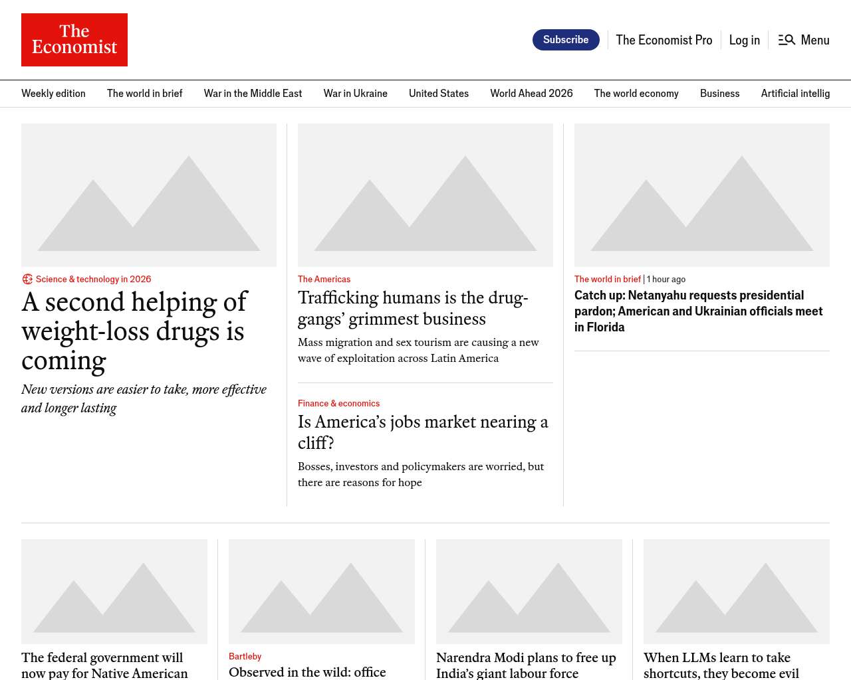The height and width of the screenshot is (680, 851).
Task: Open the Menu search icon
Action: coord(787,40)
